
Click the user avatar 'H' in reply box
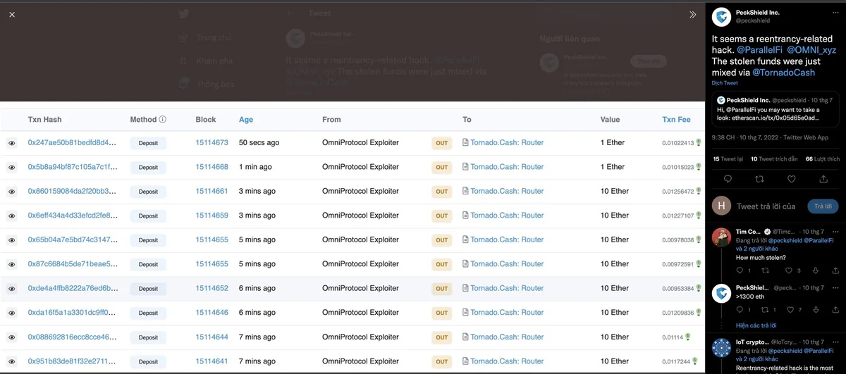[721, 206]
